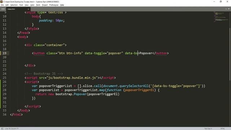The height and width of the screenshot is (130, 231).
Task: Click "popoverList" variable on line 28
Action: pos(49,90)
